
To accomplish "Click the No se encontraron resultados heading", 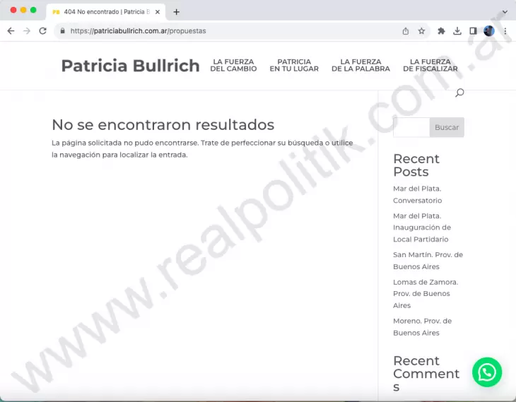I will 163,124.
